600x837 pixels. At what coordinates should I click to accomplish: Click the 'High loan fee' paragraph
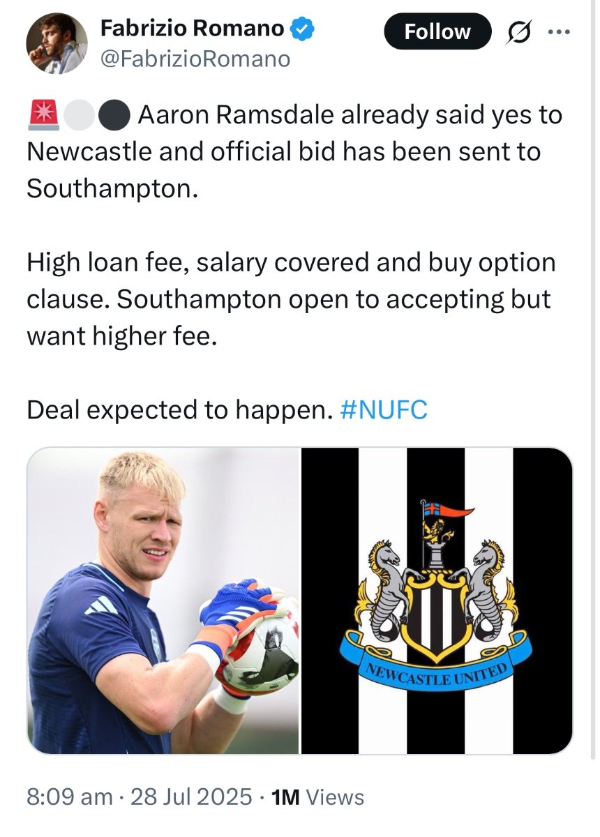[292, 300]
